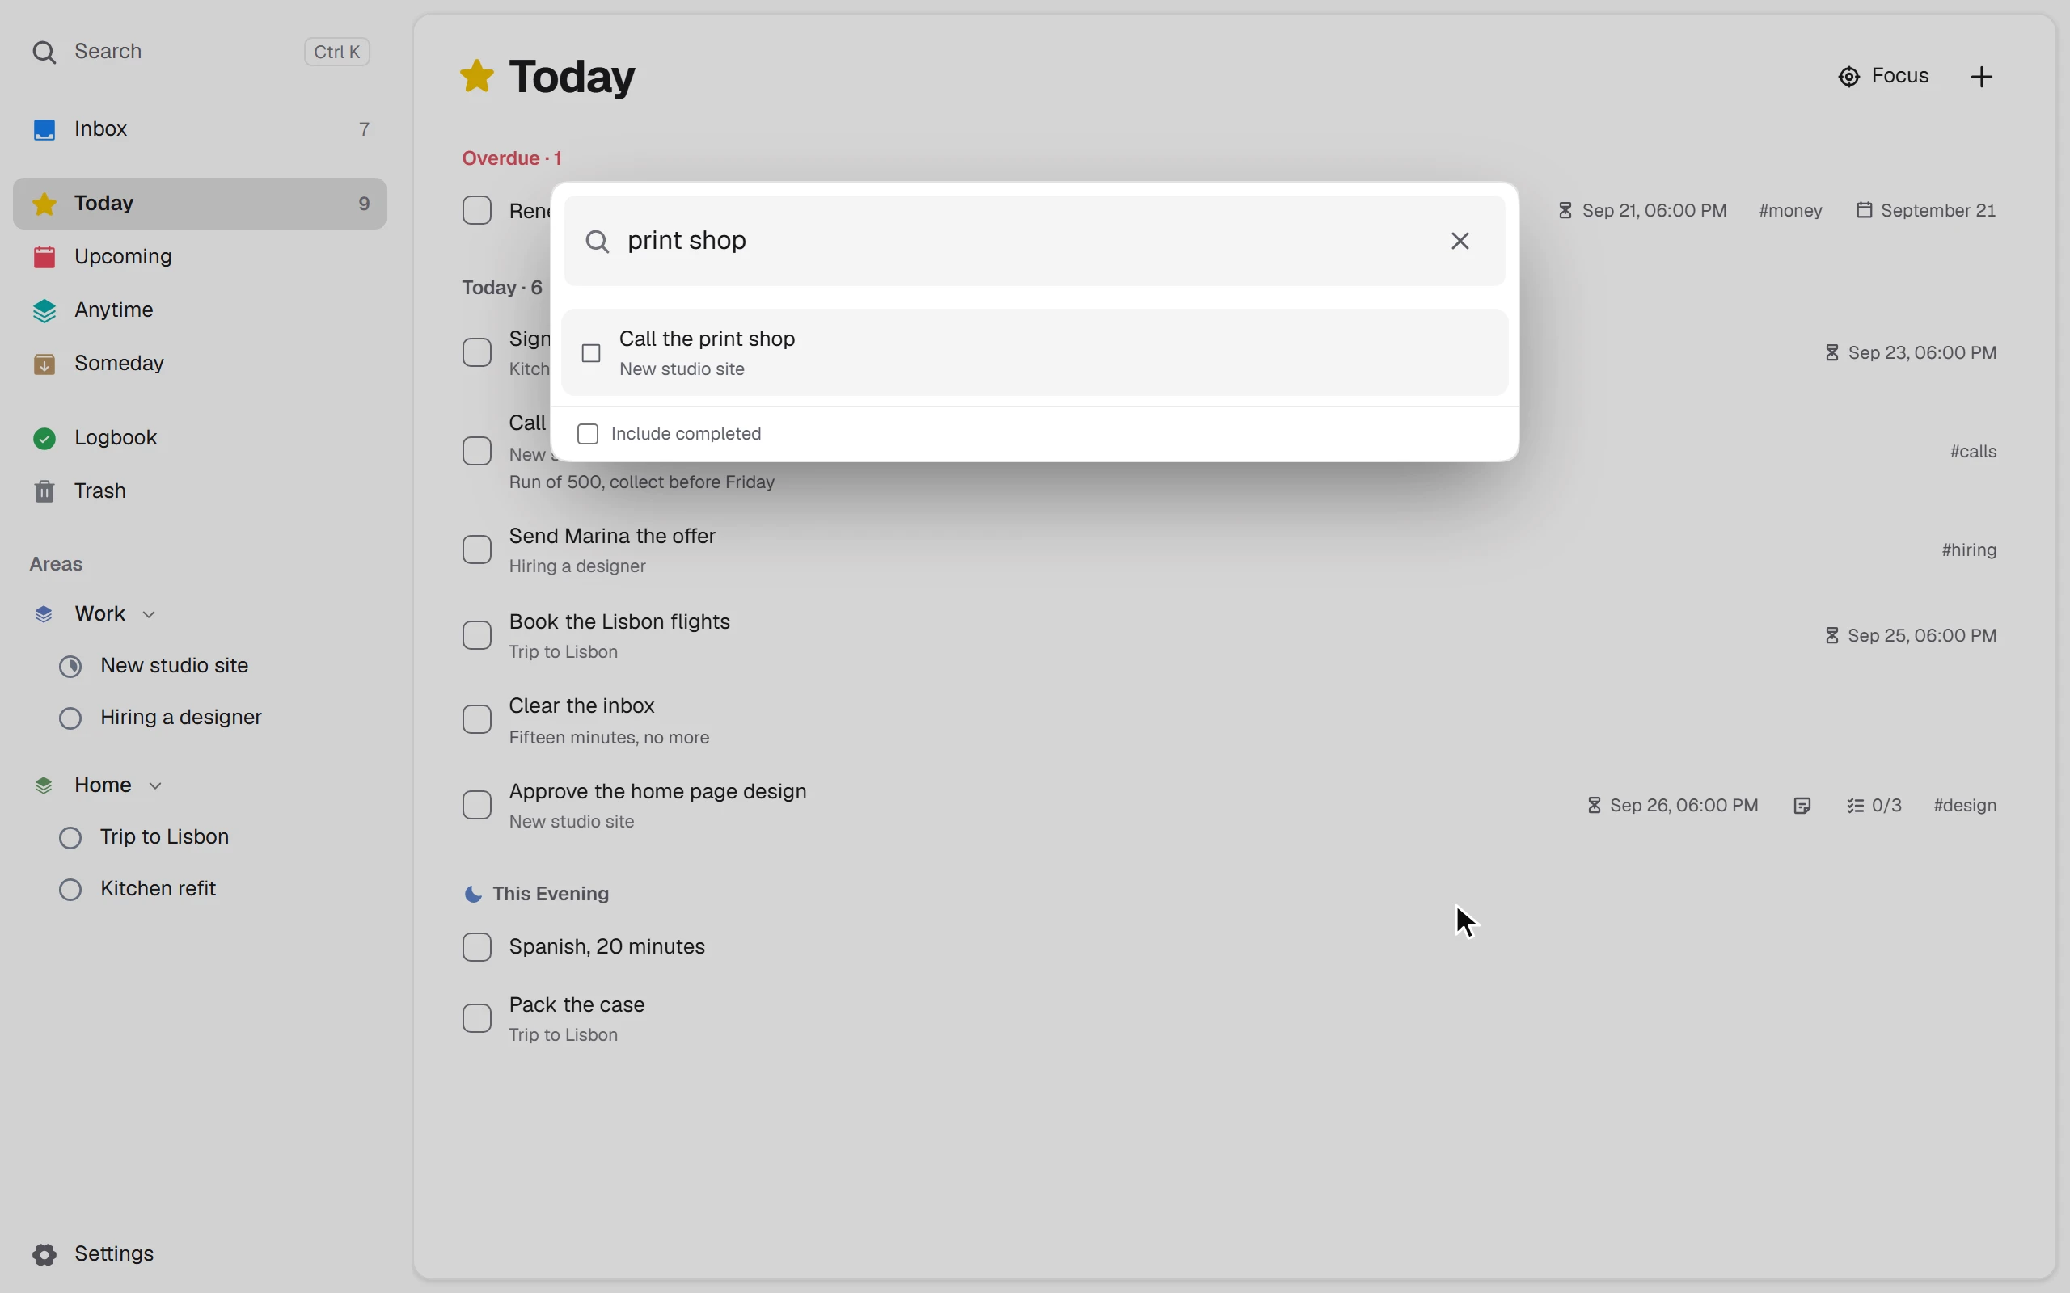
Task: Clear search with the X icon
Action: 1460,241
